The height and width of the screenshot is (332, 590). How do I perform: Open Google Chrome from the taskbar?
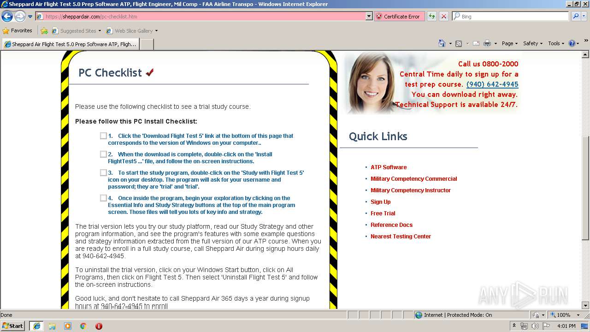tap(83, 326)
